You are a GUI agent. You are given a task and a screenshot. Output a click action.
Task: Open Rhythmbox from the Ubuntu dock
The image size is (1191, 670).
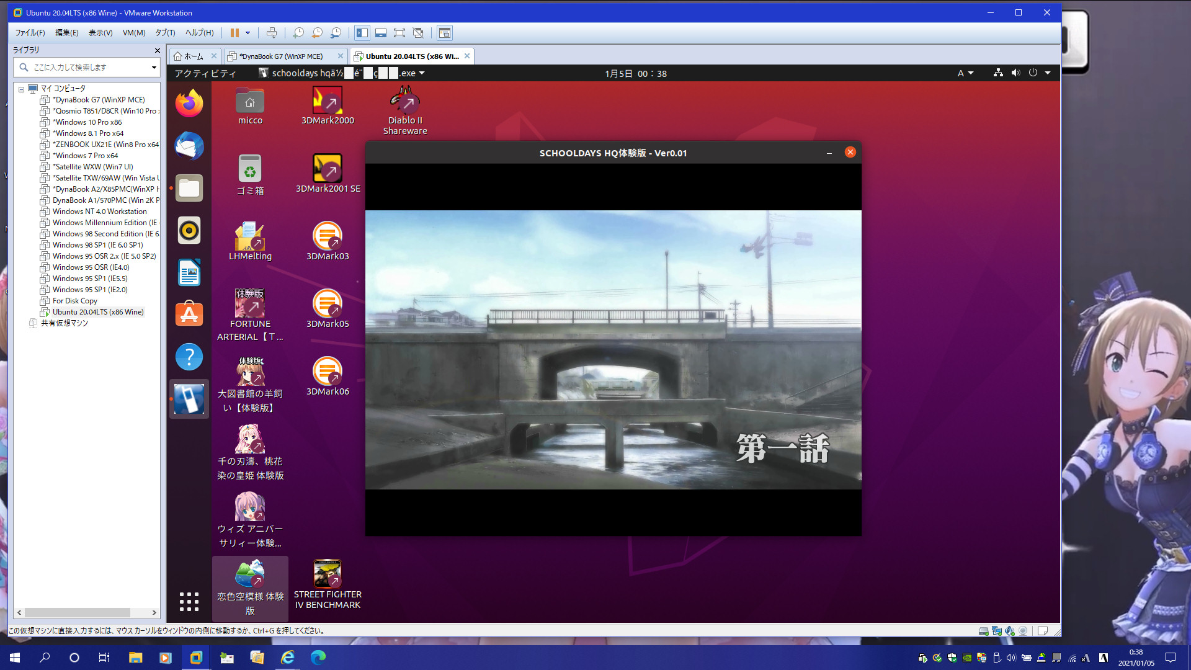189,230
